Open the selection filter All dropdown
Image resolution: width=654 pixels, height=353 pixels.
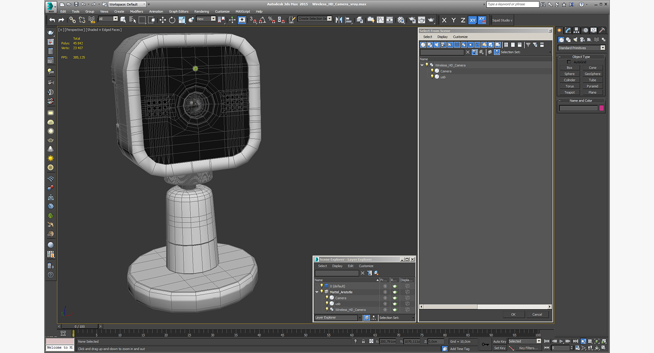pyautogui.click(x=108, y=19)
